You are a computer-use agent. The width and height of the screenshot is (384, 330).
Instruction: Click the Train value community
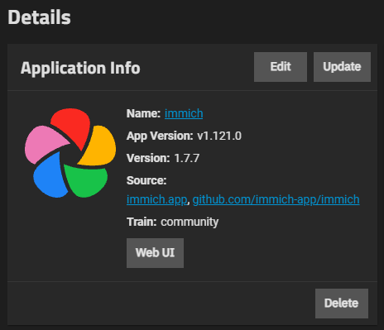pos(190,222)
